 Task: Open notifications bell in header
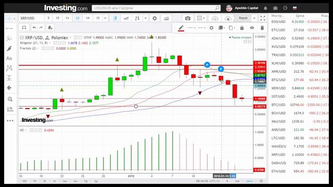tap(265, 8)
